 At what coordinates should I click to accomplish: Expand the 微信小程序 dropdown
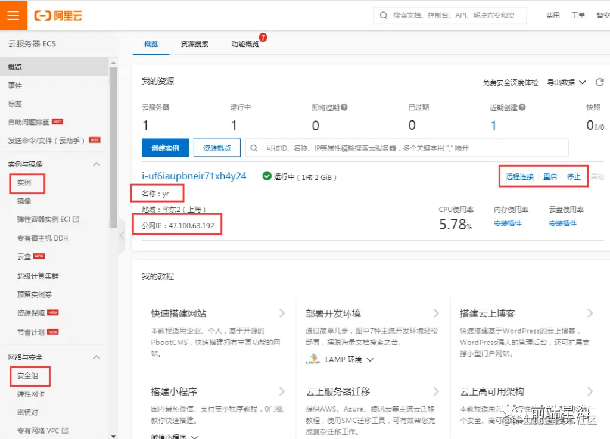(x=195, y=437)
